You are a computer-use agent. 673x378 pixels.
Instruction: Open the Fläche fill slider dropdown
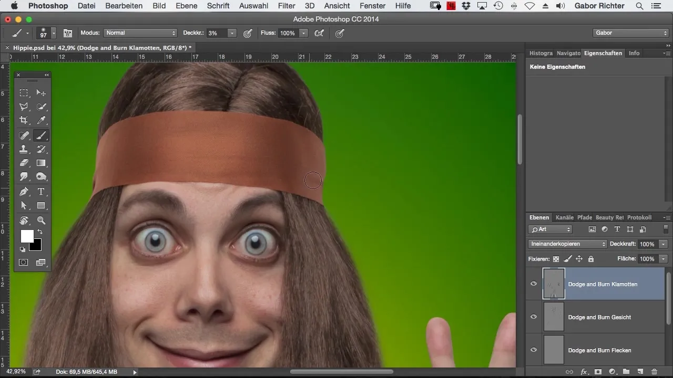(664, 259)
